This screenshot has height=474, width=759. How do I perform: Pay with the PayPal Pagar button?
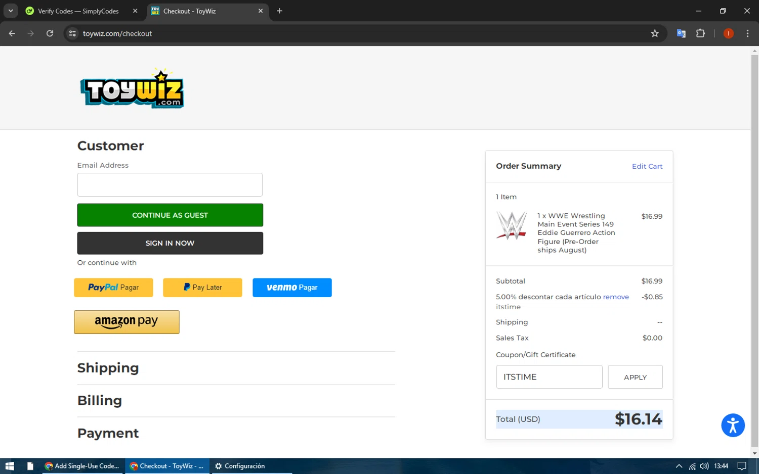point(113,288)
